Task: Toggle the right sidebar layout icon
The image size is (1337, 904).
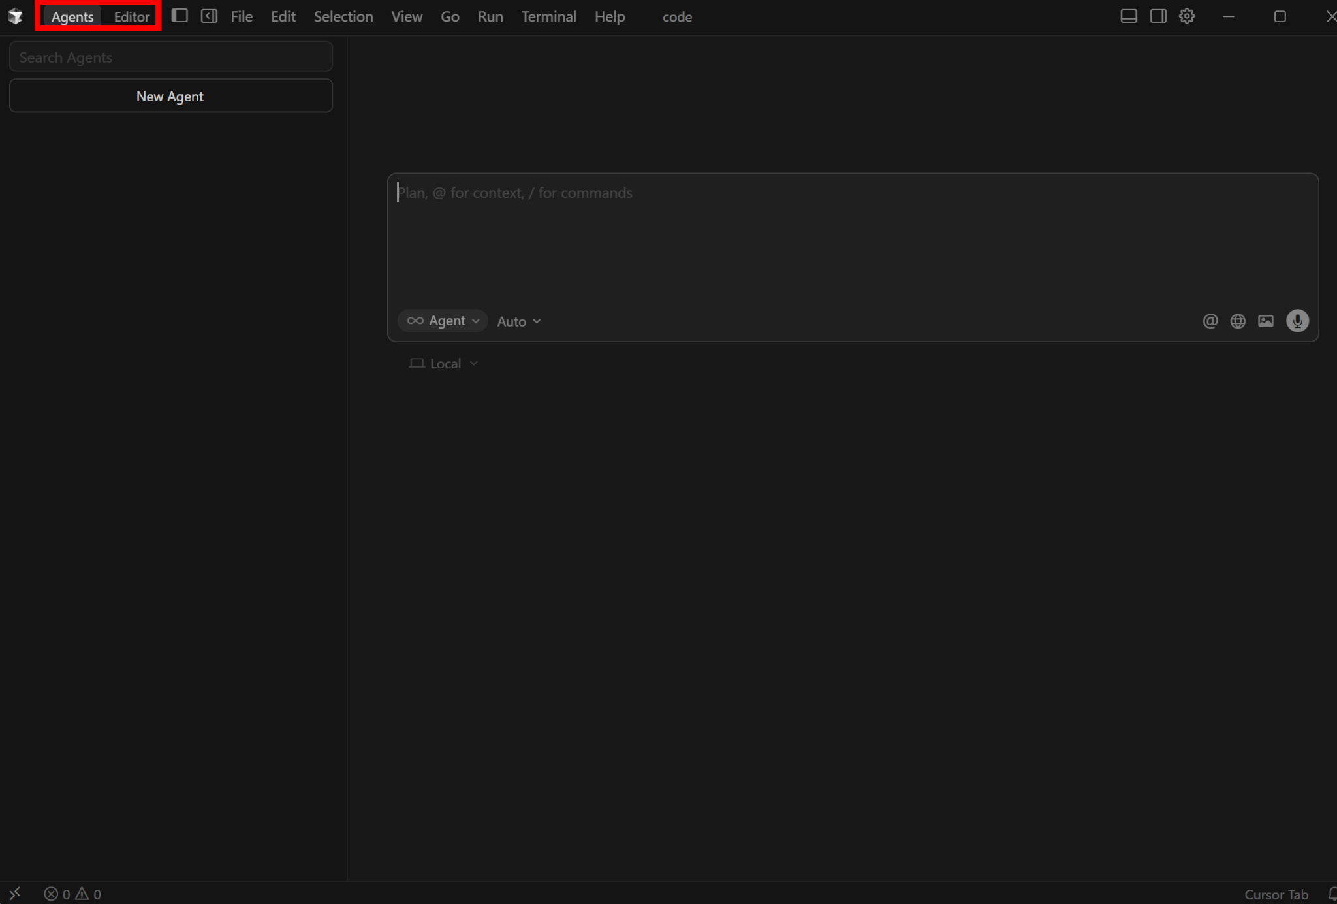Action: coord(1158,16)
